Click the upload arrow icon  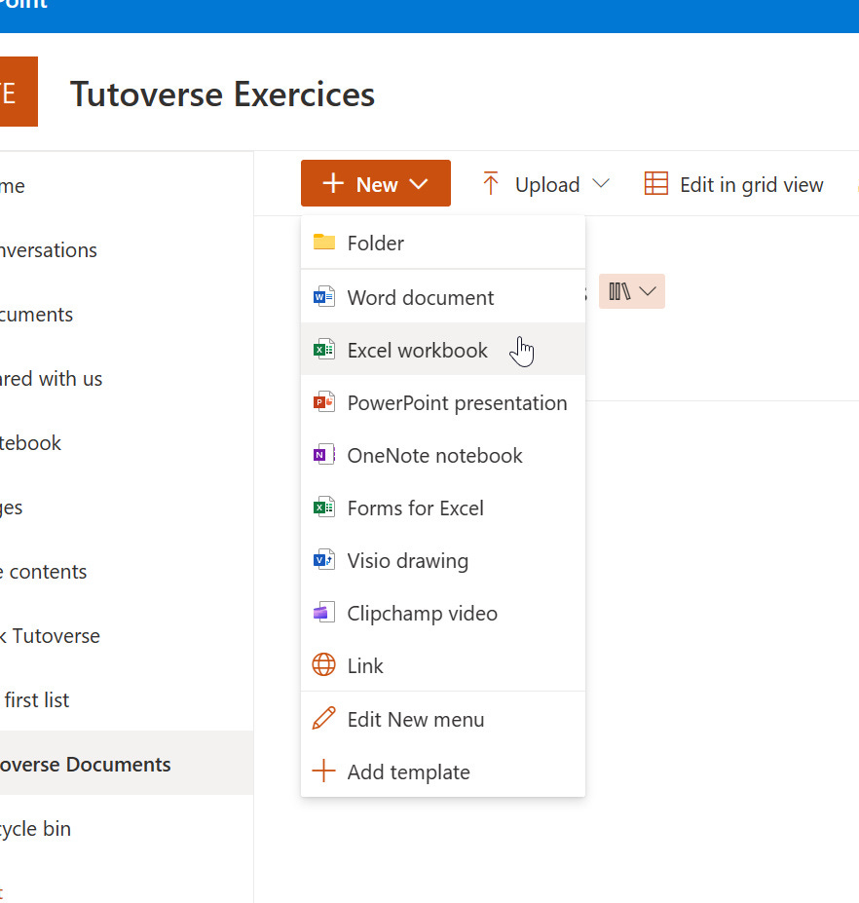click(491, 184)
